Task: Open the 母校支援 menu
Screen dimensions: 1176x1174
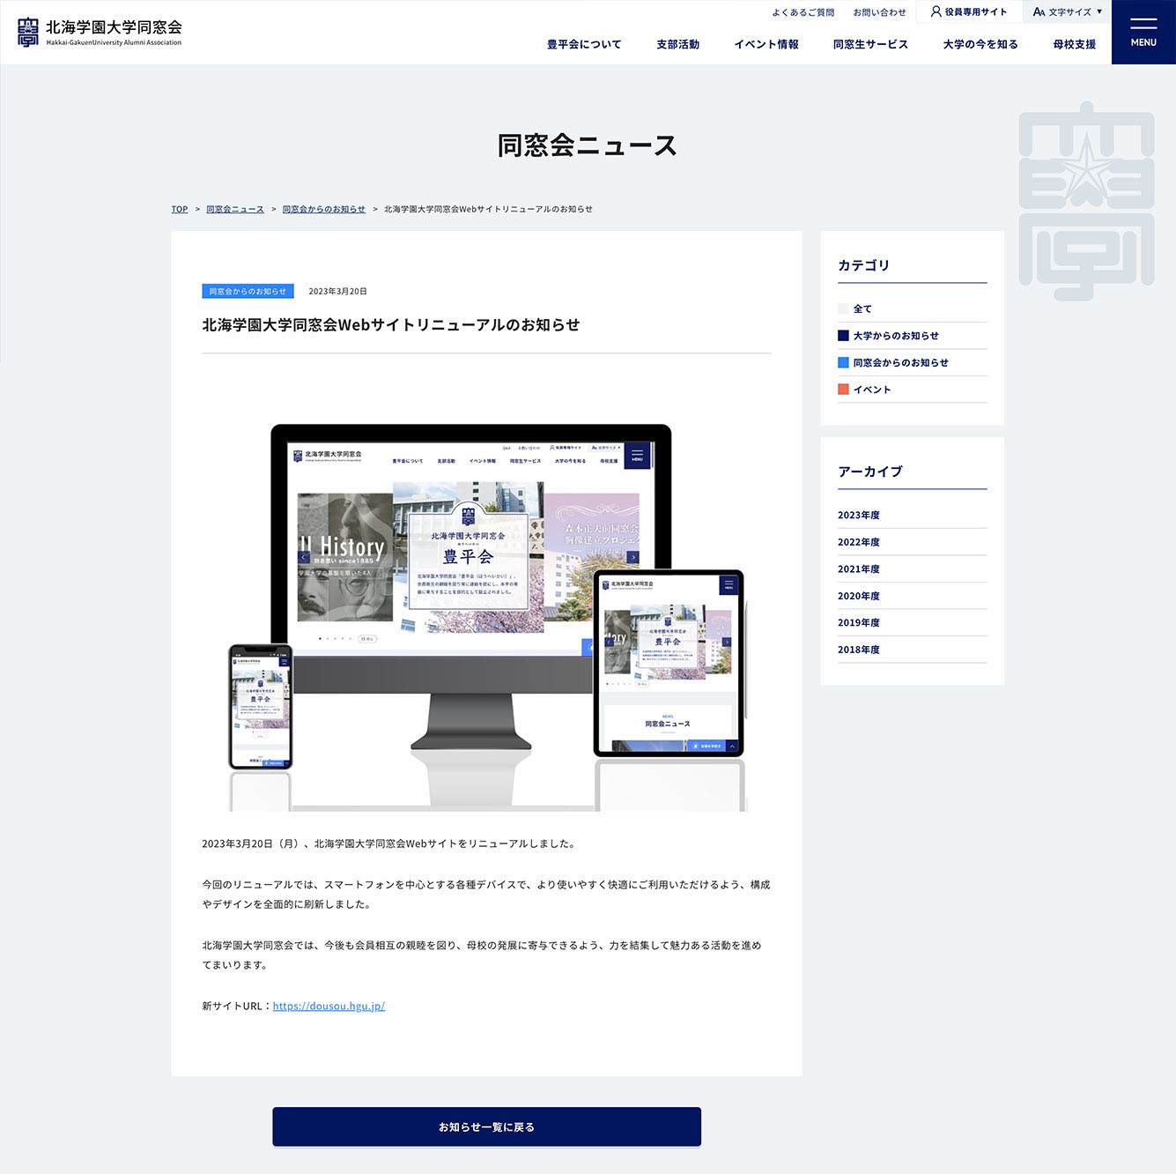Action: click(x=1075, y=44)
